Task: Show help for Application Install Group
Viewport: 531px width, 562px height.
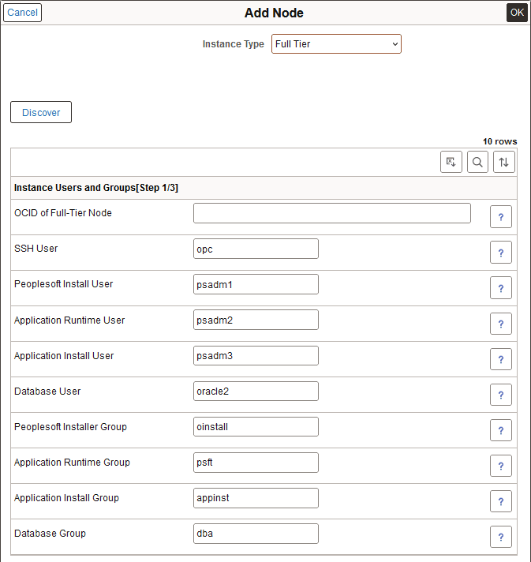Action: coord(501,501)
